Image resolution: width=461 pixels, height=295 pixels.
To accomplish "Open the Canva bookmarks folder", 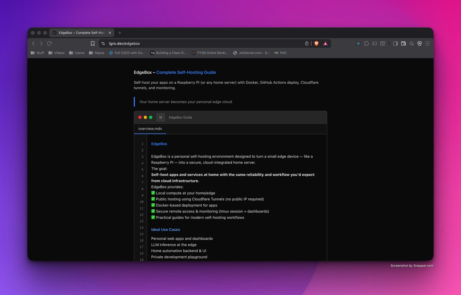I will (x=77, y=53).
